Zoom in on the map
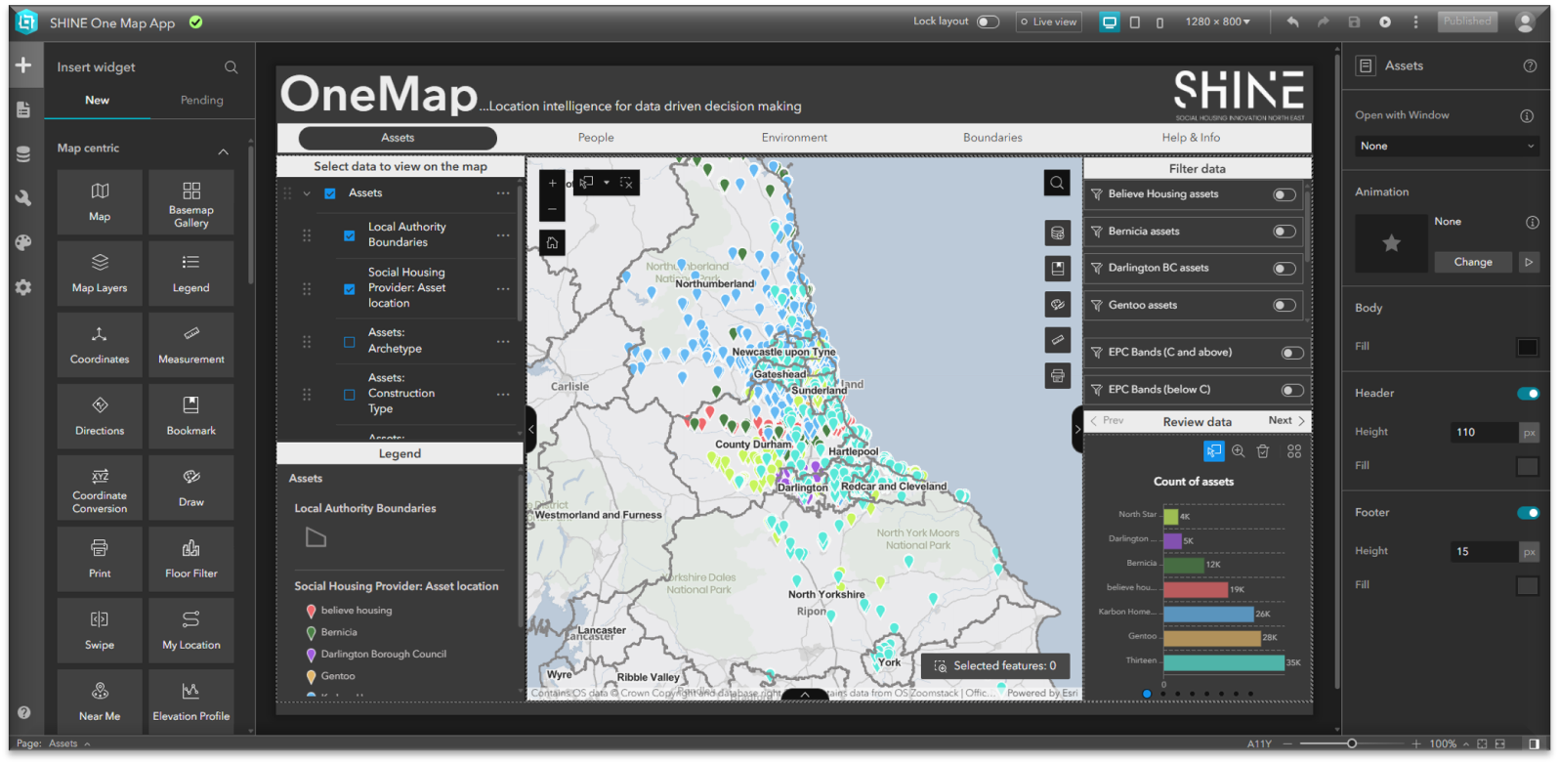Screen dimensions: 1559x764 point(552,183)
